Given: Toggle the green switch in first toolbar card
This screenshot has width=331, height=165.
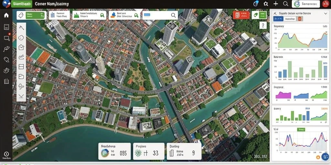Looking at the screenshot, I should coord(35,15).
